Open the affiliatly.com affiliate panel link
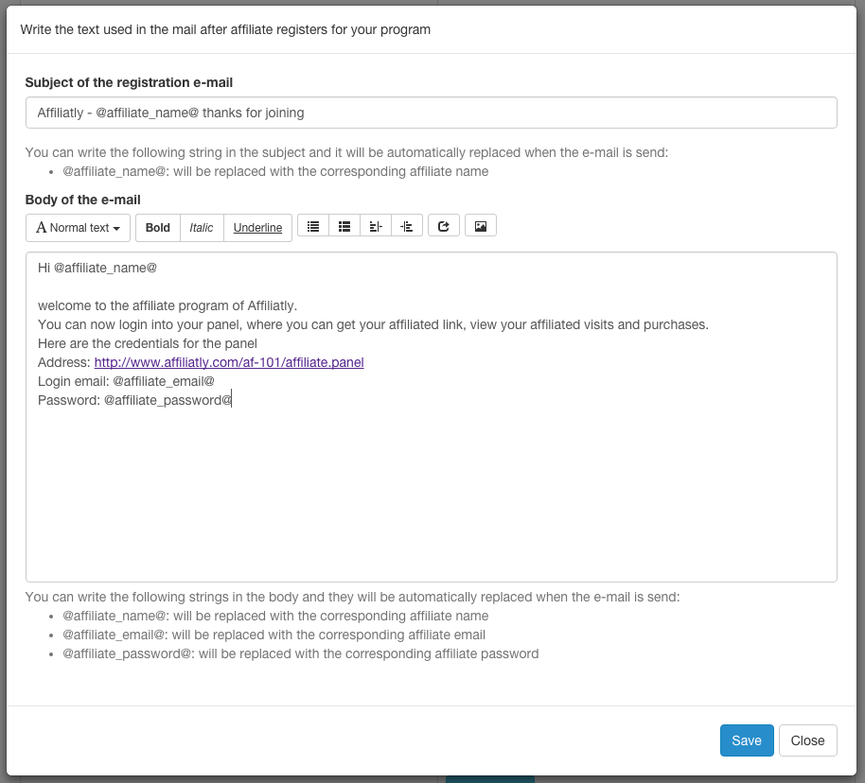This screenshot has height=783, width=865. pyautogui.click(x=229, y=362)
